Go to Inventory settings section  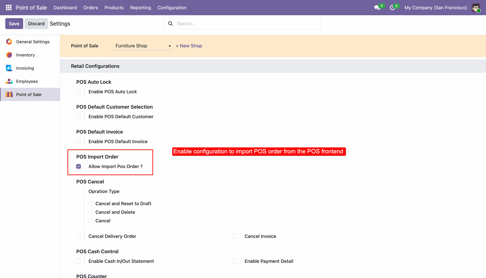click(x=30, y=55)
